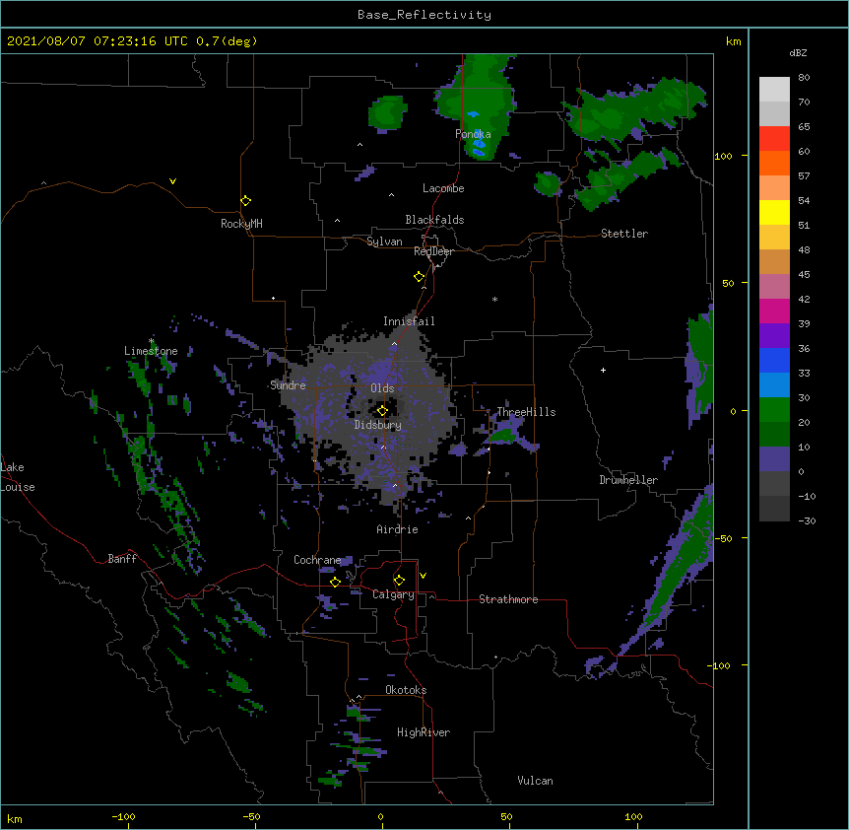849x830 pixels.
Task: Click the RockyMH label
Action: [241, 224]
